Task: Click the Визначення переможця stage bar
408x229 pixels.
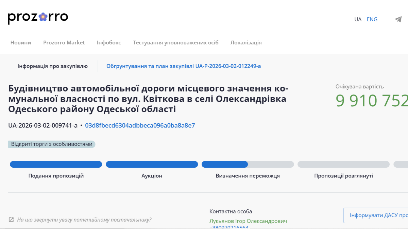Action: coord(248,165)
